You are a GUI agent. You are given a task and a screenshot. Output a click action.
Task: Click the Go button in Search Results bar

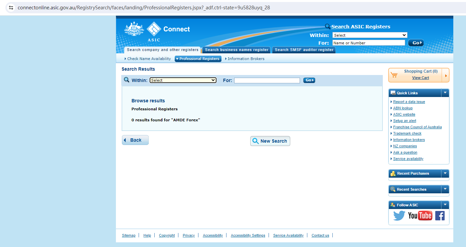pos(309,80)
